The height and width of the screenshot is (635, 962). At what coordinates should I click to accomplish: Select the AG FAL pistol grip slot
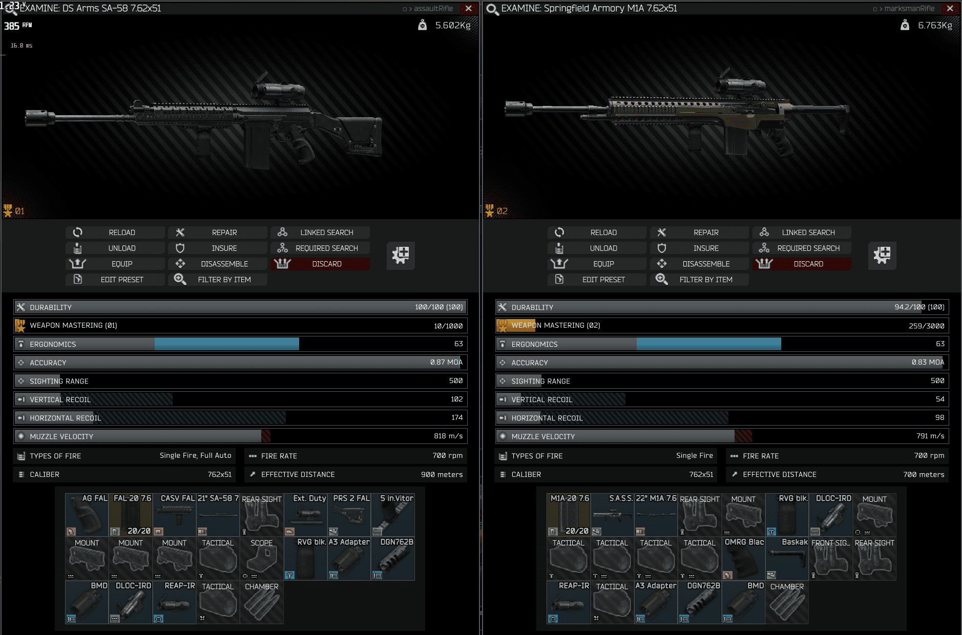coord(87,515)
